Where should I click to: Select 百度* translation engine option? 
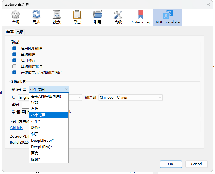[x=49, y=153]
